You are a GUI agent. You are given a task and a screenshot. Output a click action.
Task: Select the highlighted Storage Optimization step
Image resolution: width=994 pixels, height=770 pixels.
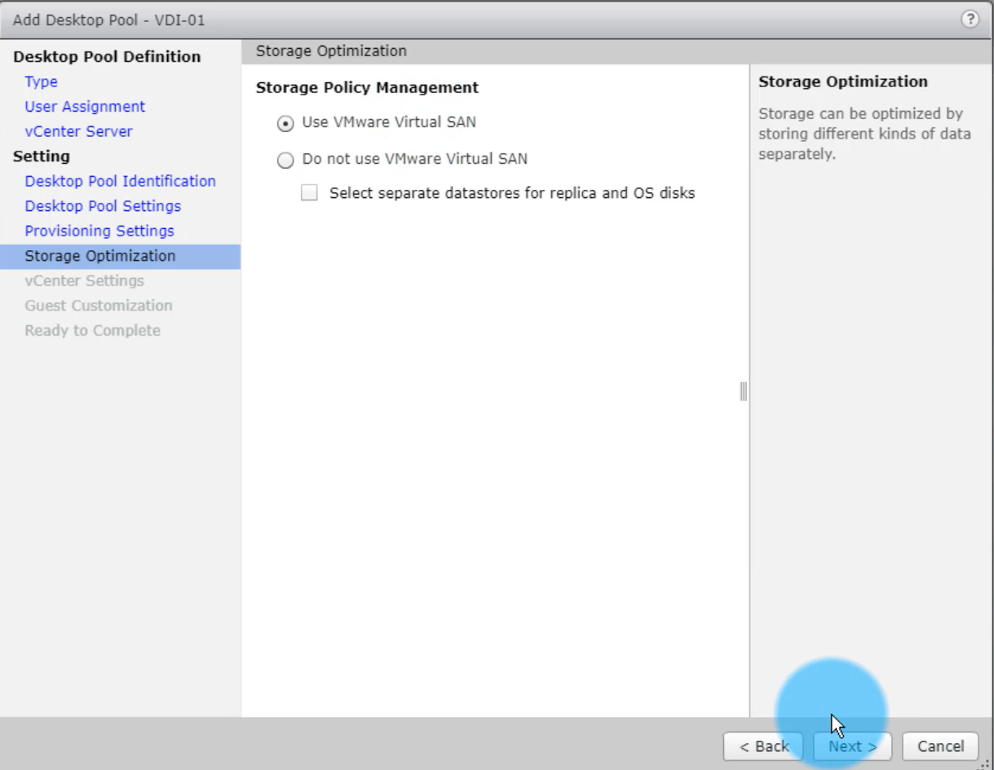pyautogui.click(x=99, y=256)
